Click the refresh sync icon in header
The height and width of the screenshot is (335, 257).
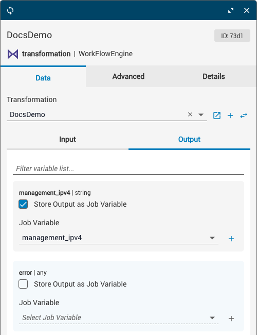(10, 10)
